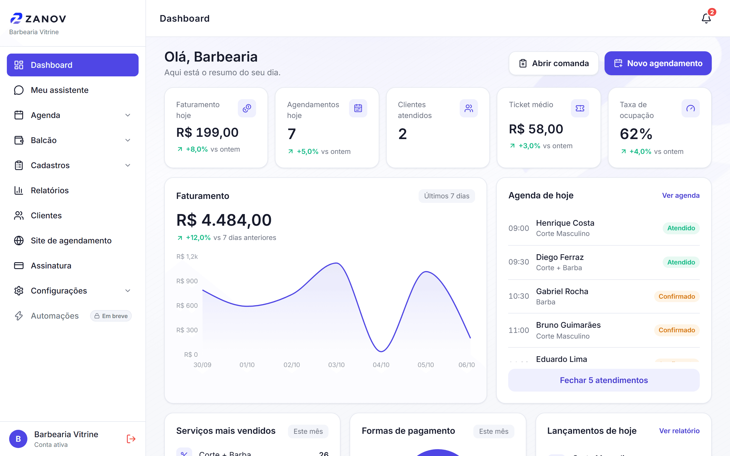Click Henrique Costa appointment row

coord(604,228)
